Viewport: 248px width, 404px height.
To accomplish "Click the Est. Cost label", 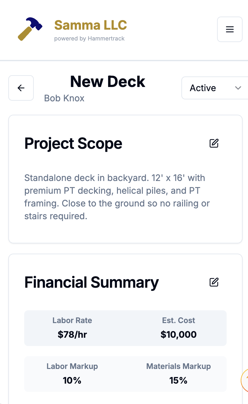I will point(179,321).
